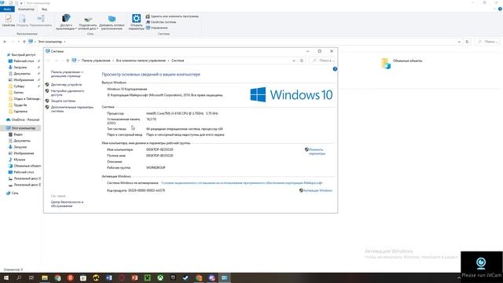
Task: Switch to the Компьютер ribbon tab
Action: pyautogui.click(x=26, y=9)
